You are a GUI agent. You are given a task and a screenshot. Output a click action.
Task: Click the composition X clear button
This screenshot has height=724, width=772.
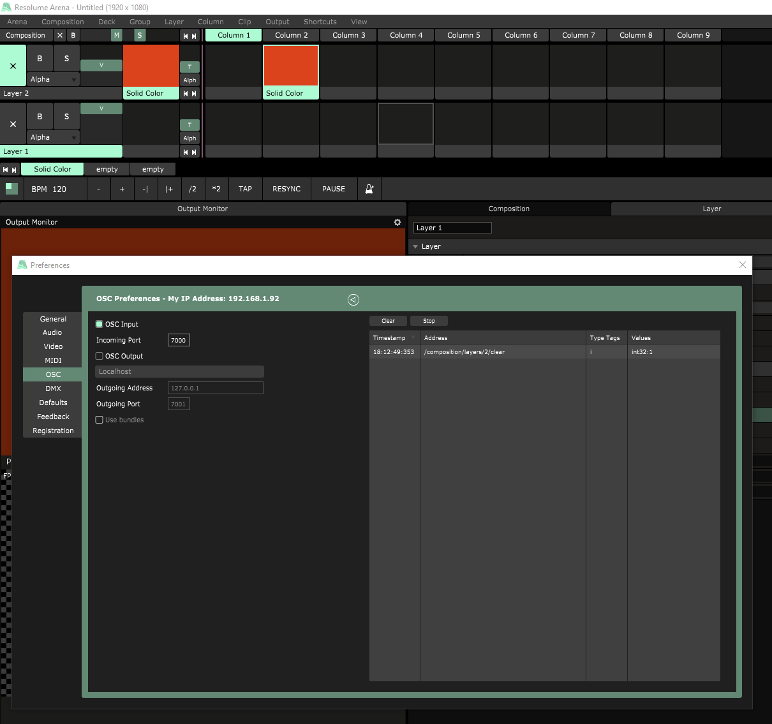click(x=60, y=35)
